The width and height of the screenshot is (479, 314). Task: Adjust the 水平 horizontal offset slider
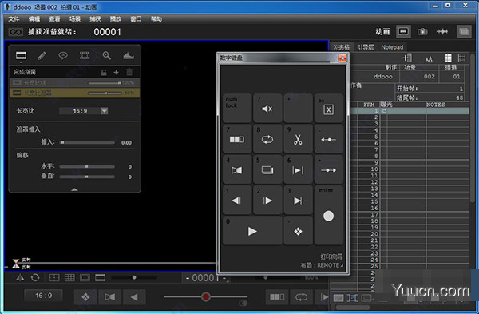pos(87,167)
